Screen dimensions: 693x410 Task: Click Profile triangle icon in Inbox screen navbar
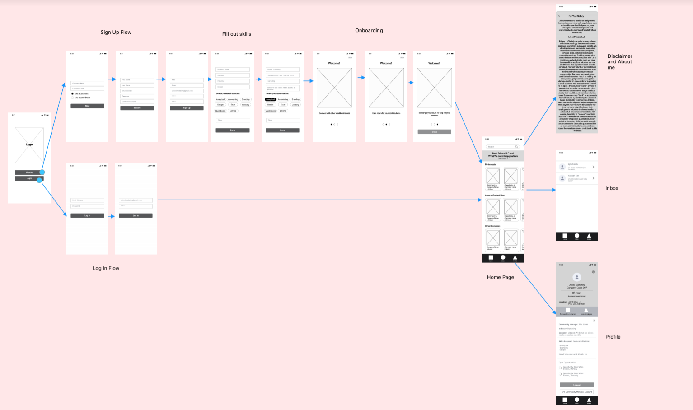tap(589, 236)
